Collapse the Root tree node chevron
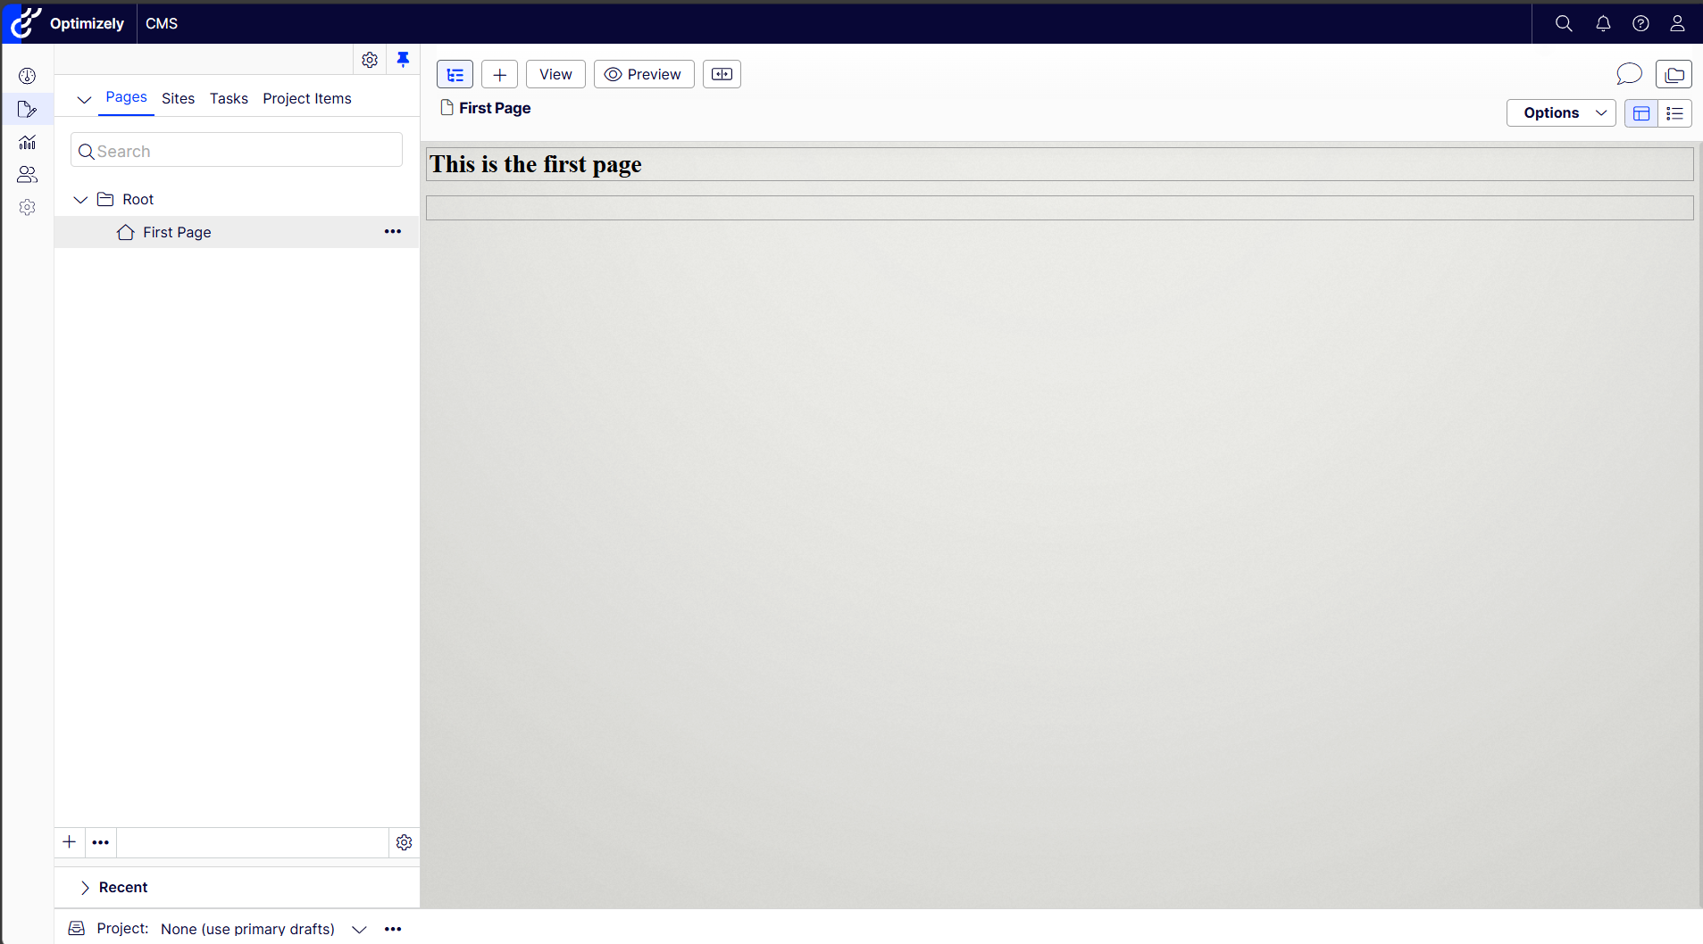The image size is (1703, 944). tap(80, 199)
